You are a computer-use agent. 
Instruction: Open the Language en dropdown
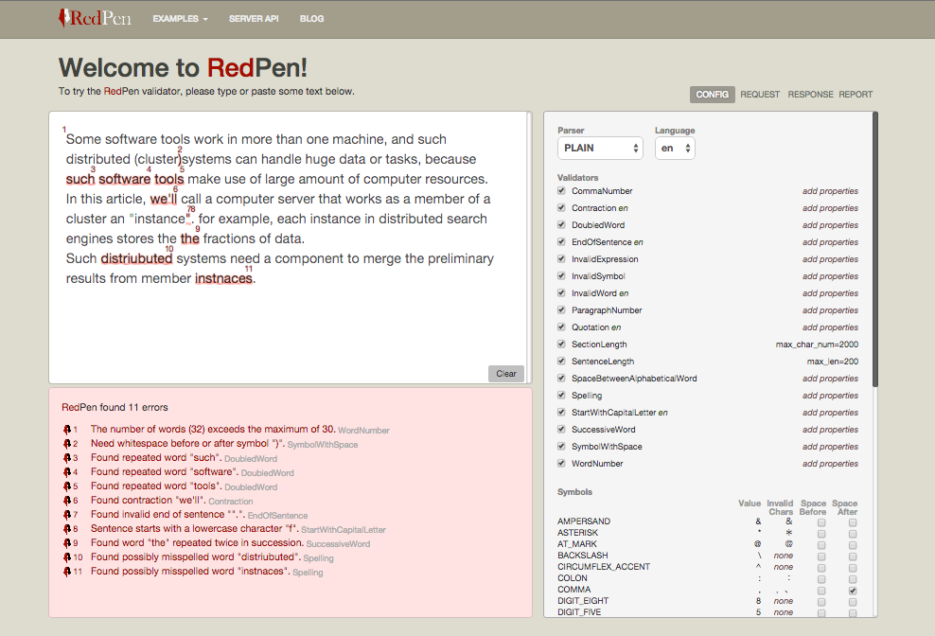[x=674, y=149]
